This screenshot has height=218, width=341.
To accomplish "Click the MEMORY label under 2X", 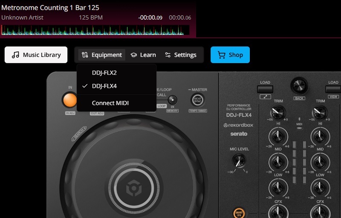I will (x=173, y=111).
